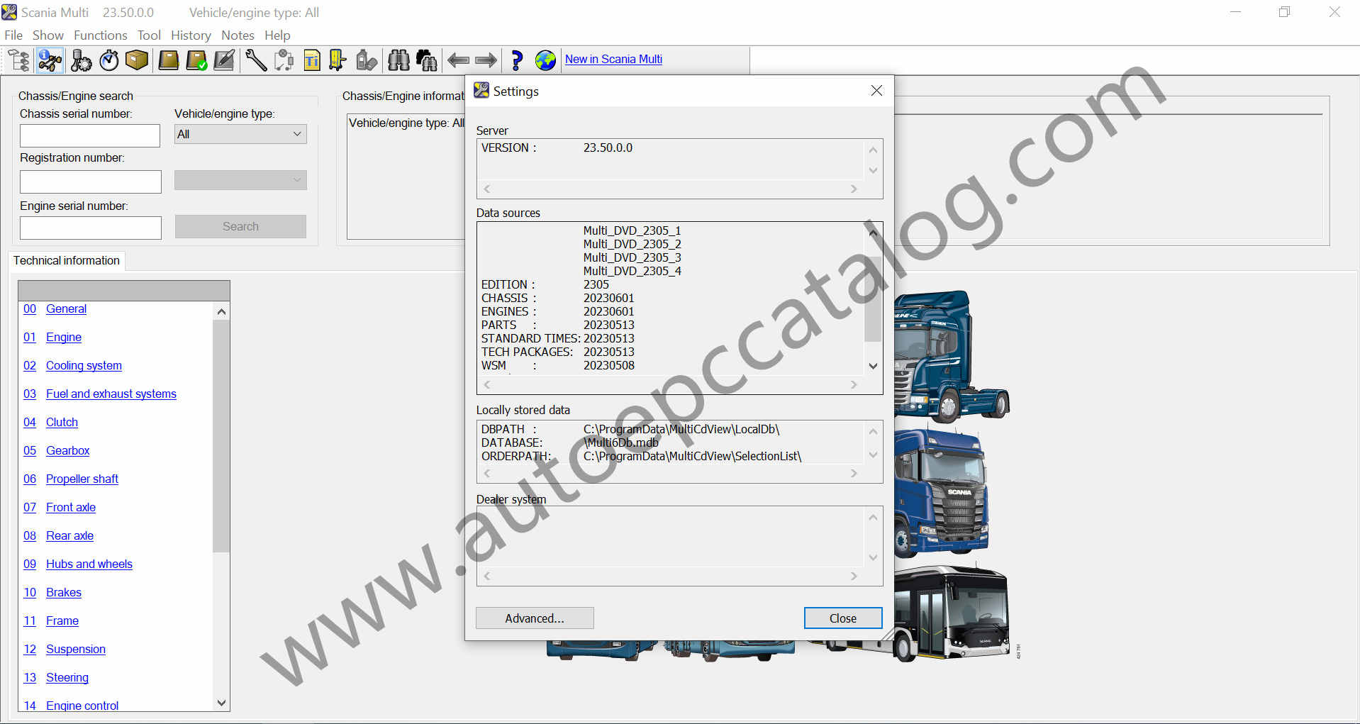Click the Settings dialog title icon
Image resolution: width=1360 pixels, height=724 pixels.
coord(481,90)
